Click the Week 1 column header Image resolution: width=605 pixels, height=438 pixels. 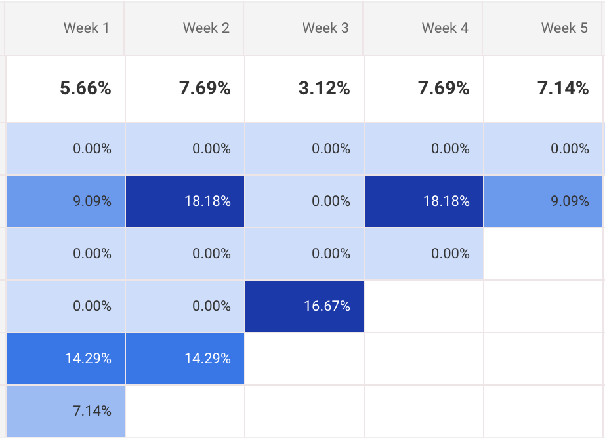click(86, 28)
